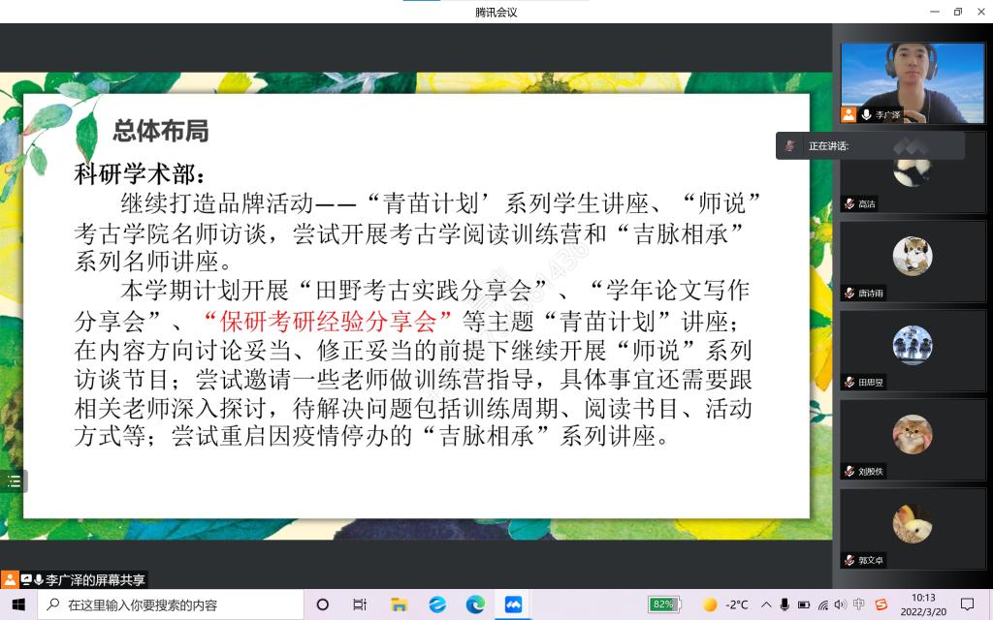The width and height of the screenshot is (993, 620).
Task: Toggle the system volume speaker icon
Action: (840, 604)
